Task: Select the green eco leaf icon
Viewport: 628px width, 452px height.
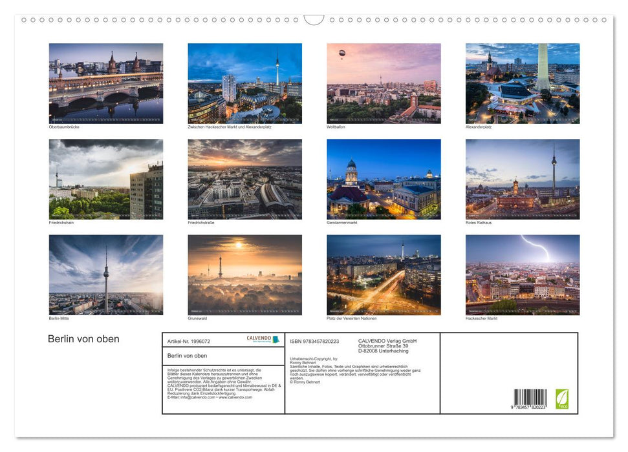Action: point(562,399)
